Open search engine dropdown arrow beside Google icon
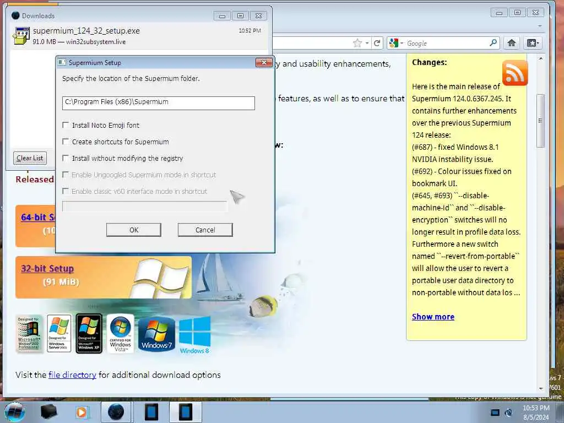The image size is (564, 423). [402, 43]
